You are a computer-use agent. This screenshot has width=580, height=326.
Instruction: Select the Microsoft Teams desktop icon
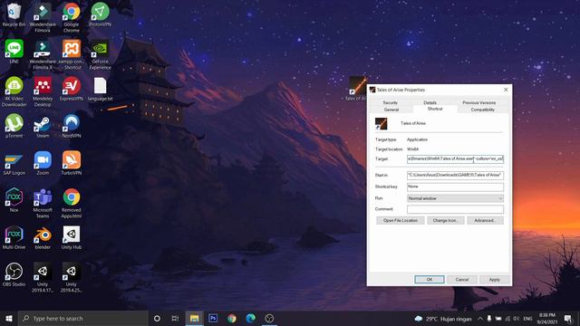point(43,203)
